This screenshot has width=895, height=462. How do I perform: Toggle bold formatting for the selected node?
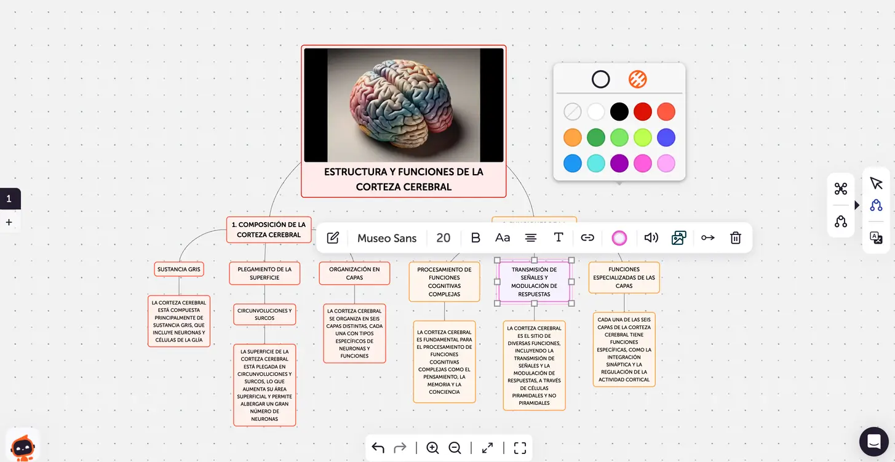475,237
